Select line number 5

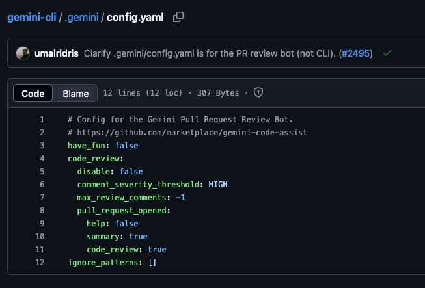(42, 172)
